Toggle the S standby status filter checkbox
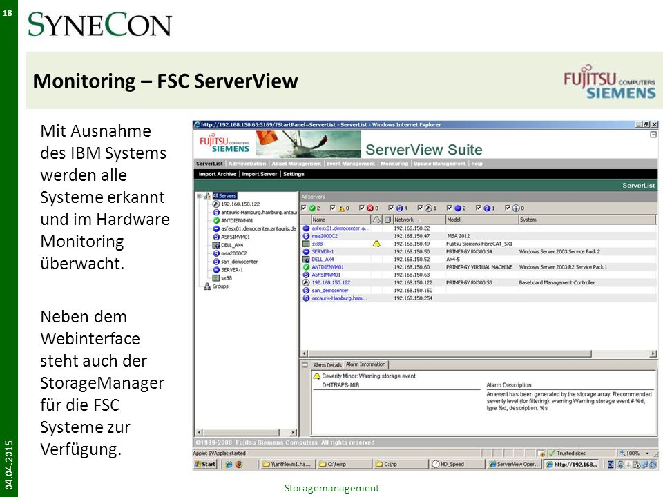Screen dimensions: 663x497 [x=391, y=208]
